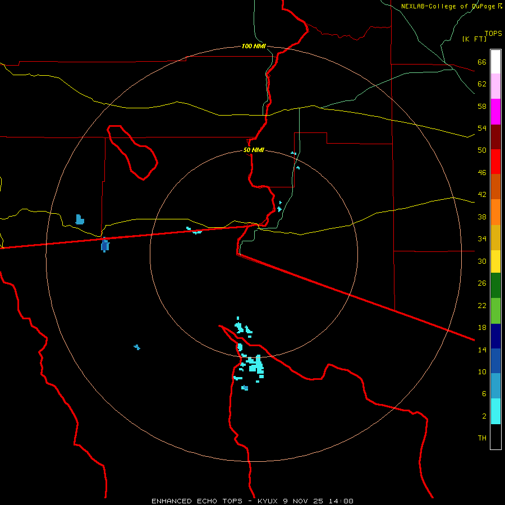
Task: Click the NEXLAB-College of DuPage header text
Action: [448, 6]
